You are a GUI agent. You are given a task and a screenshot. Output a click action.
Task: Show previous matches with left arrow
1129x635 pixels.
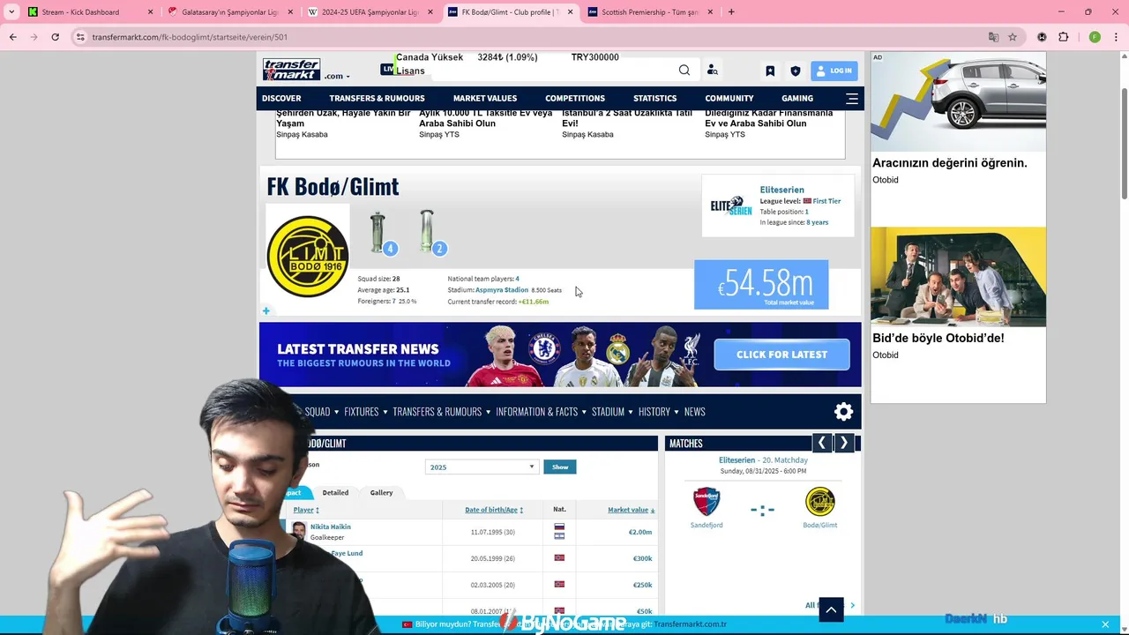pos(822,444)
